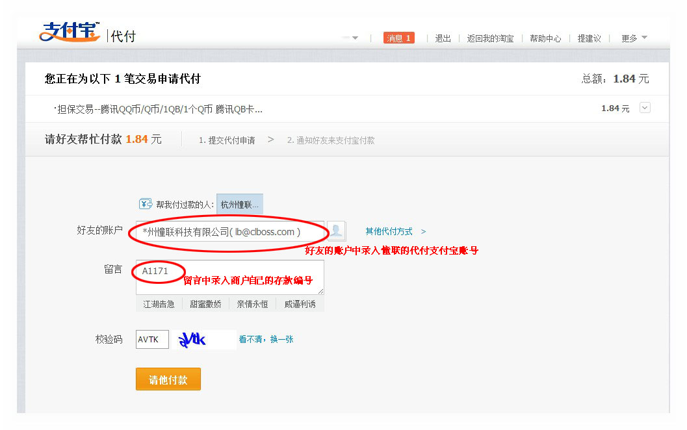Select the 亲情永恒 message template
The image size is (687, 430).
(x=252, y=304)
